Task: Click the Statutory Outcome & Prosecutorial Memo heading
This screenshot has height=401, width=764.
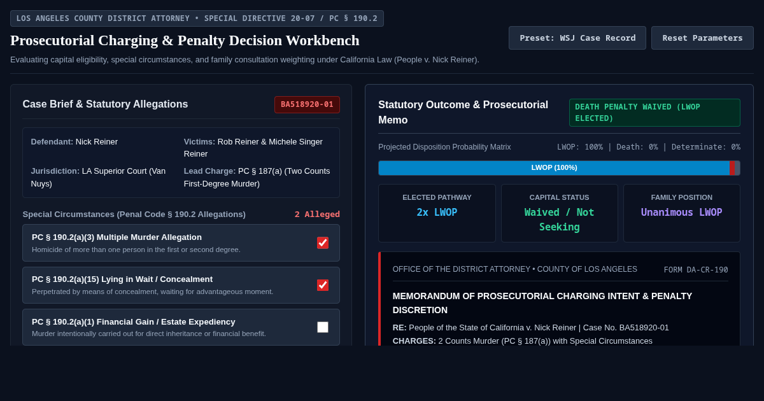Action: (x=463, y=113)
